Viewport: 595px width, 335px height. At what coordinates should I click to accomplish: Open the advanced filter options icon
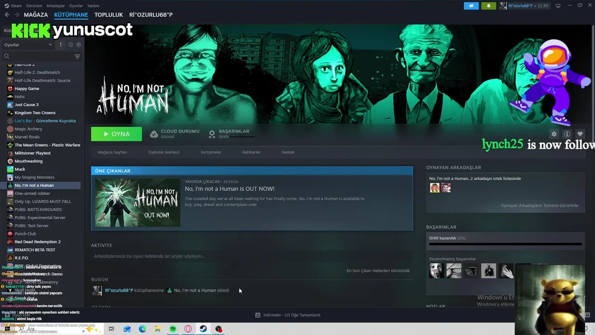click(77, 56)
